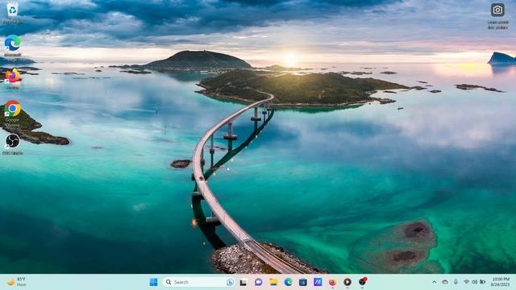This screenshot has width=516, height=290.
Task: Open the Windows Start menu
Action: pyautogui.click(x=153, y=282)
